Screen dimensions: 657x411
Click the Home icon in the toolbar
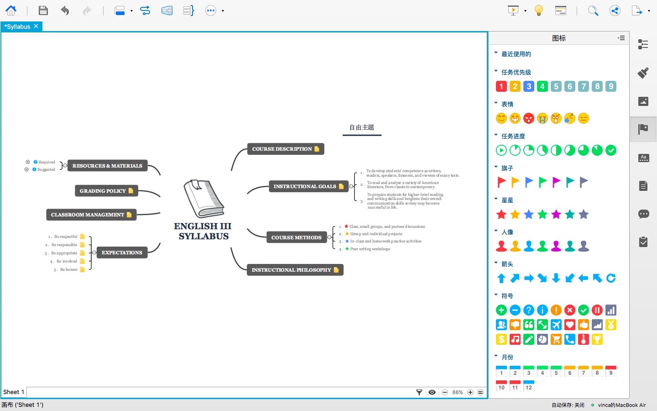click(10, 10)
